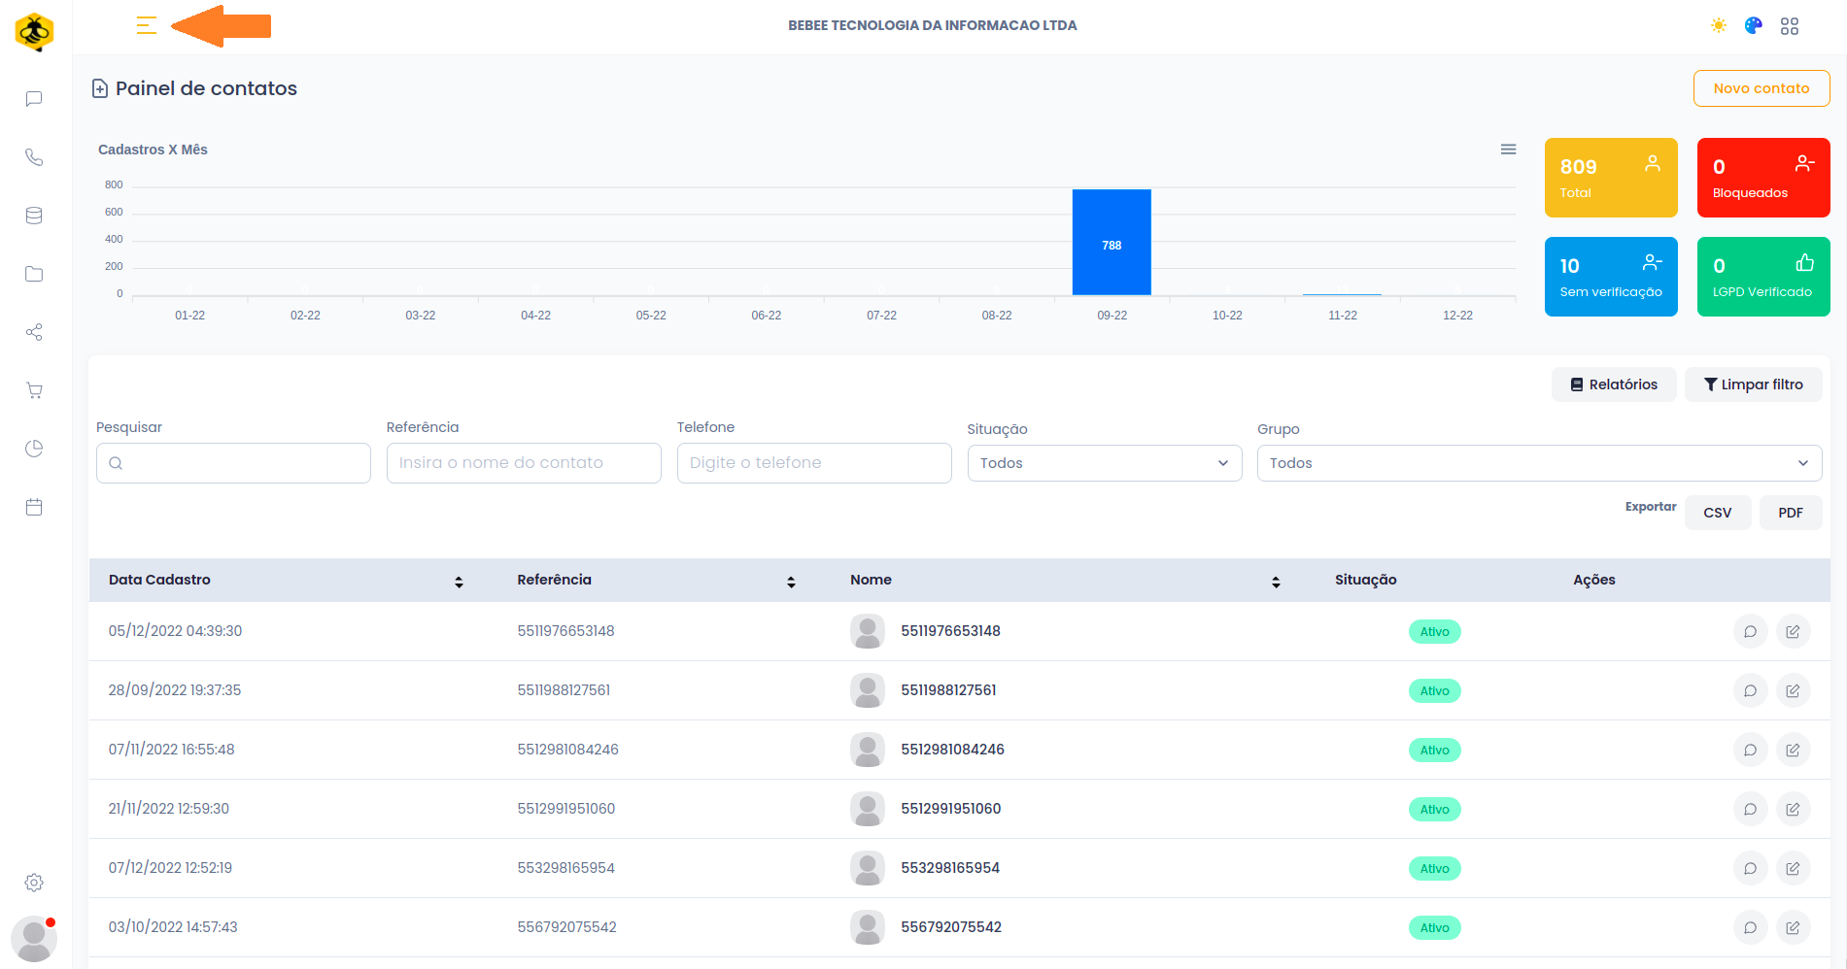This screenshot has height=969, width=1847.
Task: Open the chat icon in sidebar
Action: coord(34,99)
